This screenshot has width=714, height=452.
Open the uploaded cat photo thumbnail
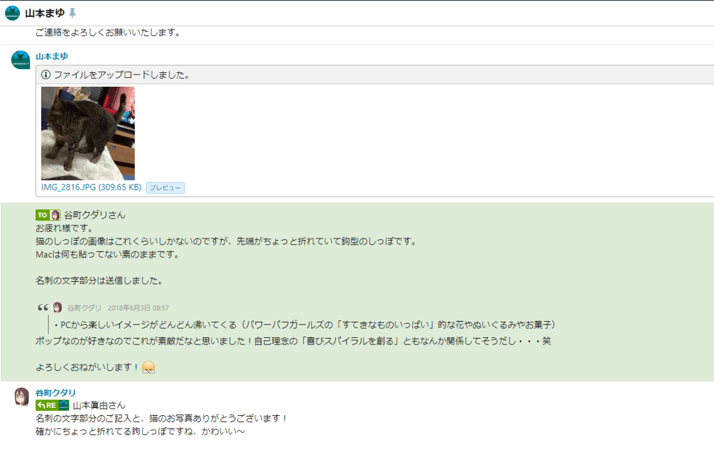(88, 133)
